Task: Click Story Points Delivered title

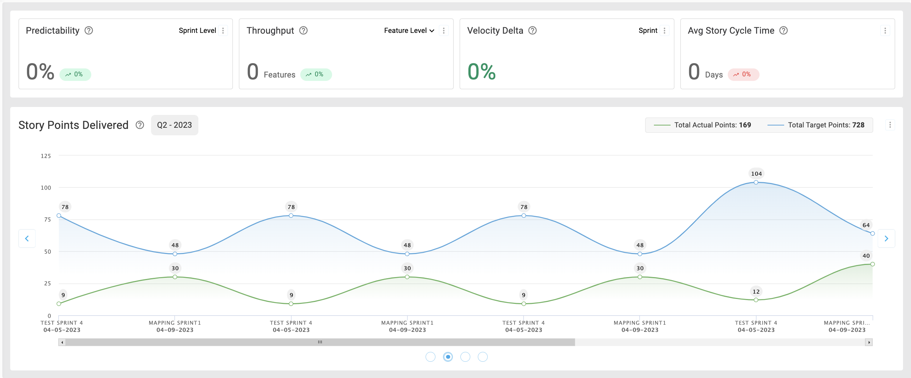Action: pyautogui.click(x=73, y=125)
